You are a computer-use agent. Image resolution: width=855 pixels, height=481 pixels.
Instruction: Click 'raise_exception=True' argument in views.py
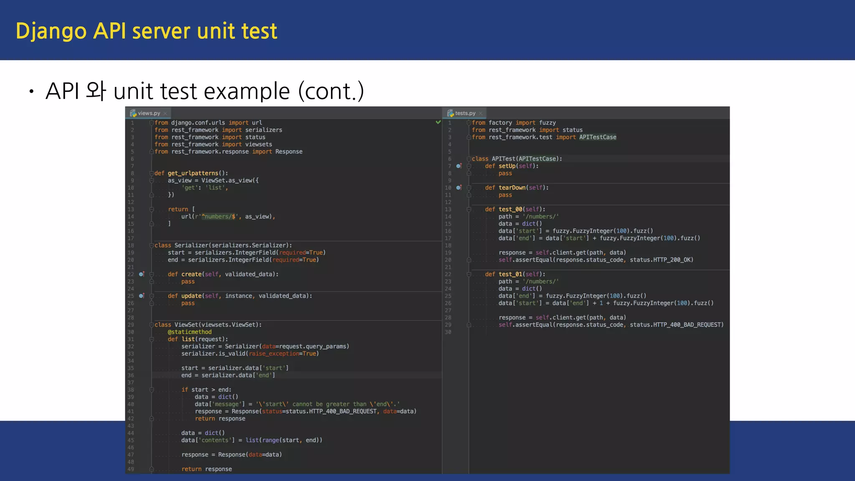(x=283, y=354)
